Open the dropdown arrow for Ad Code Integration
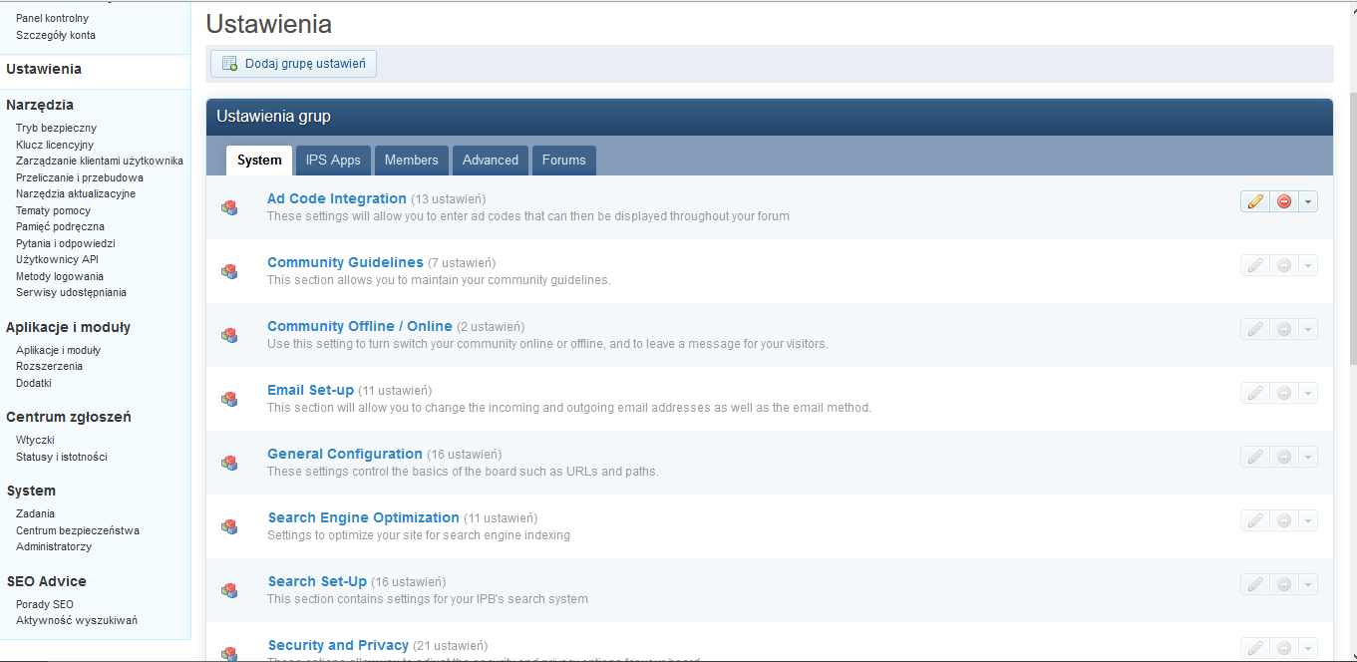The image size is (1357, 662). click(1308, 201)
